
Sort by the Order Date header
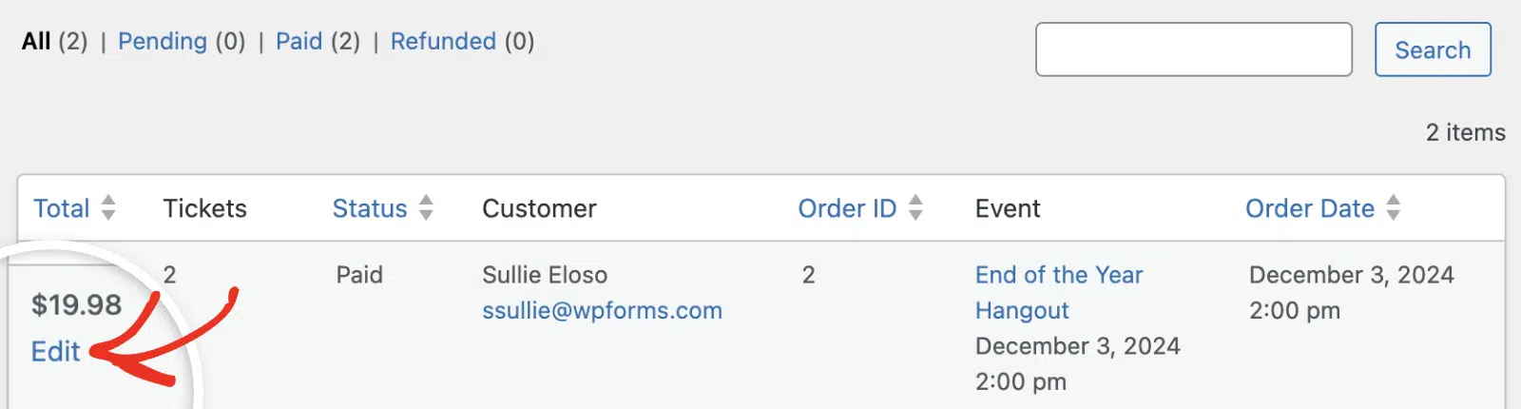click(1310, 208)
